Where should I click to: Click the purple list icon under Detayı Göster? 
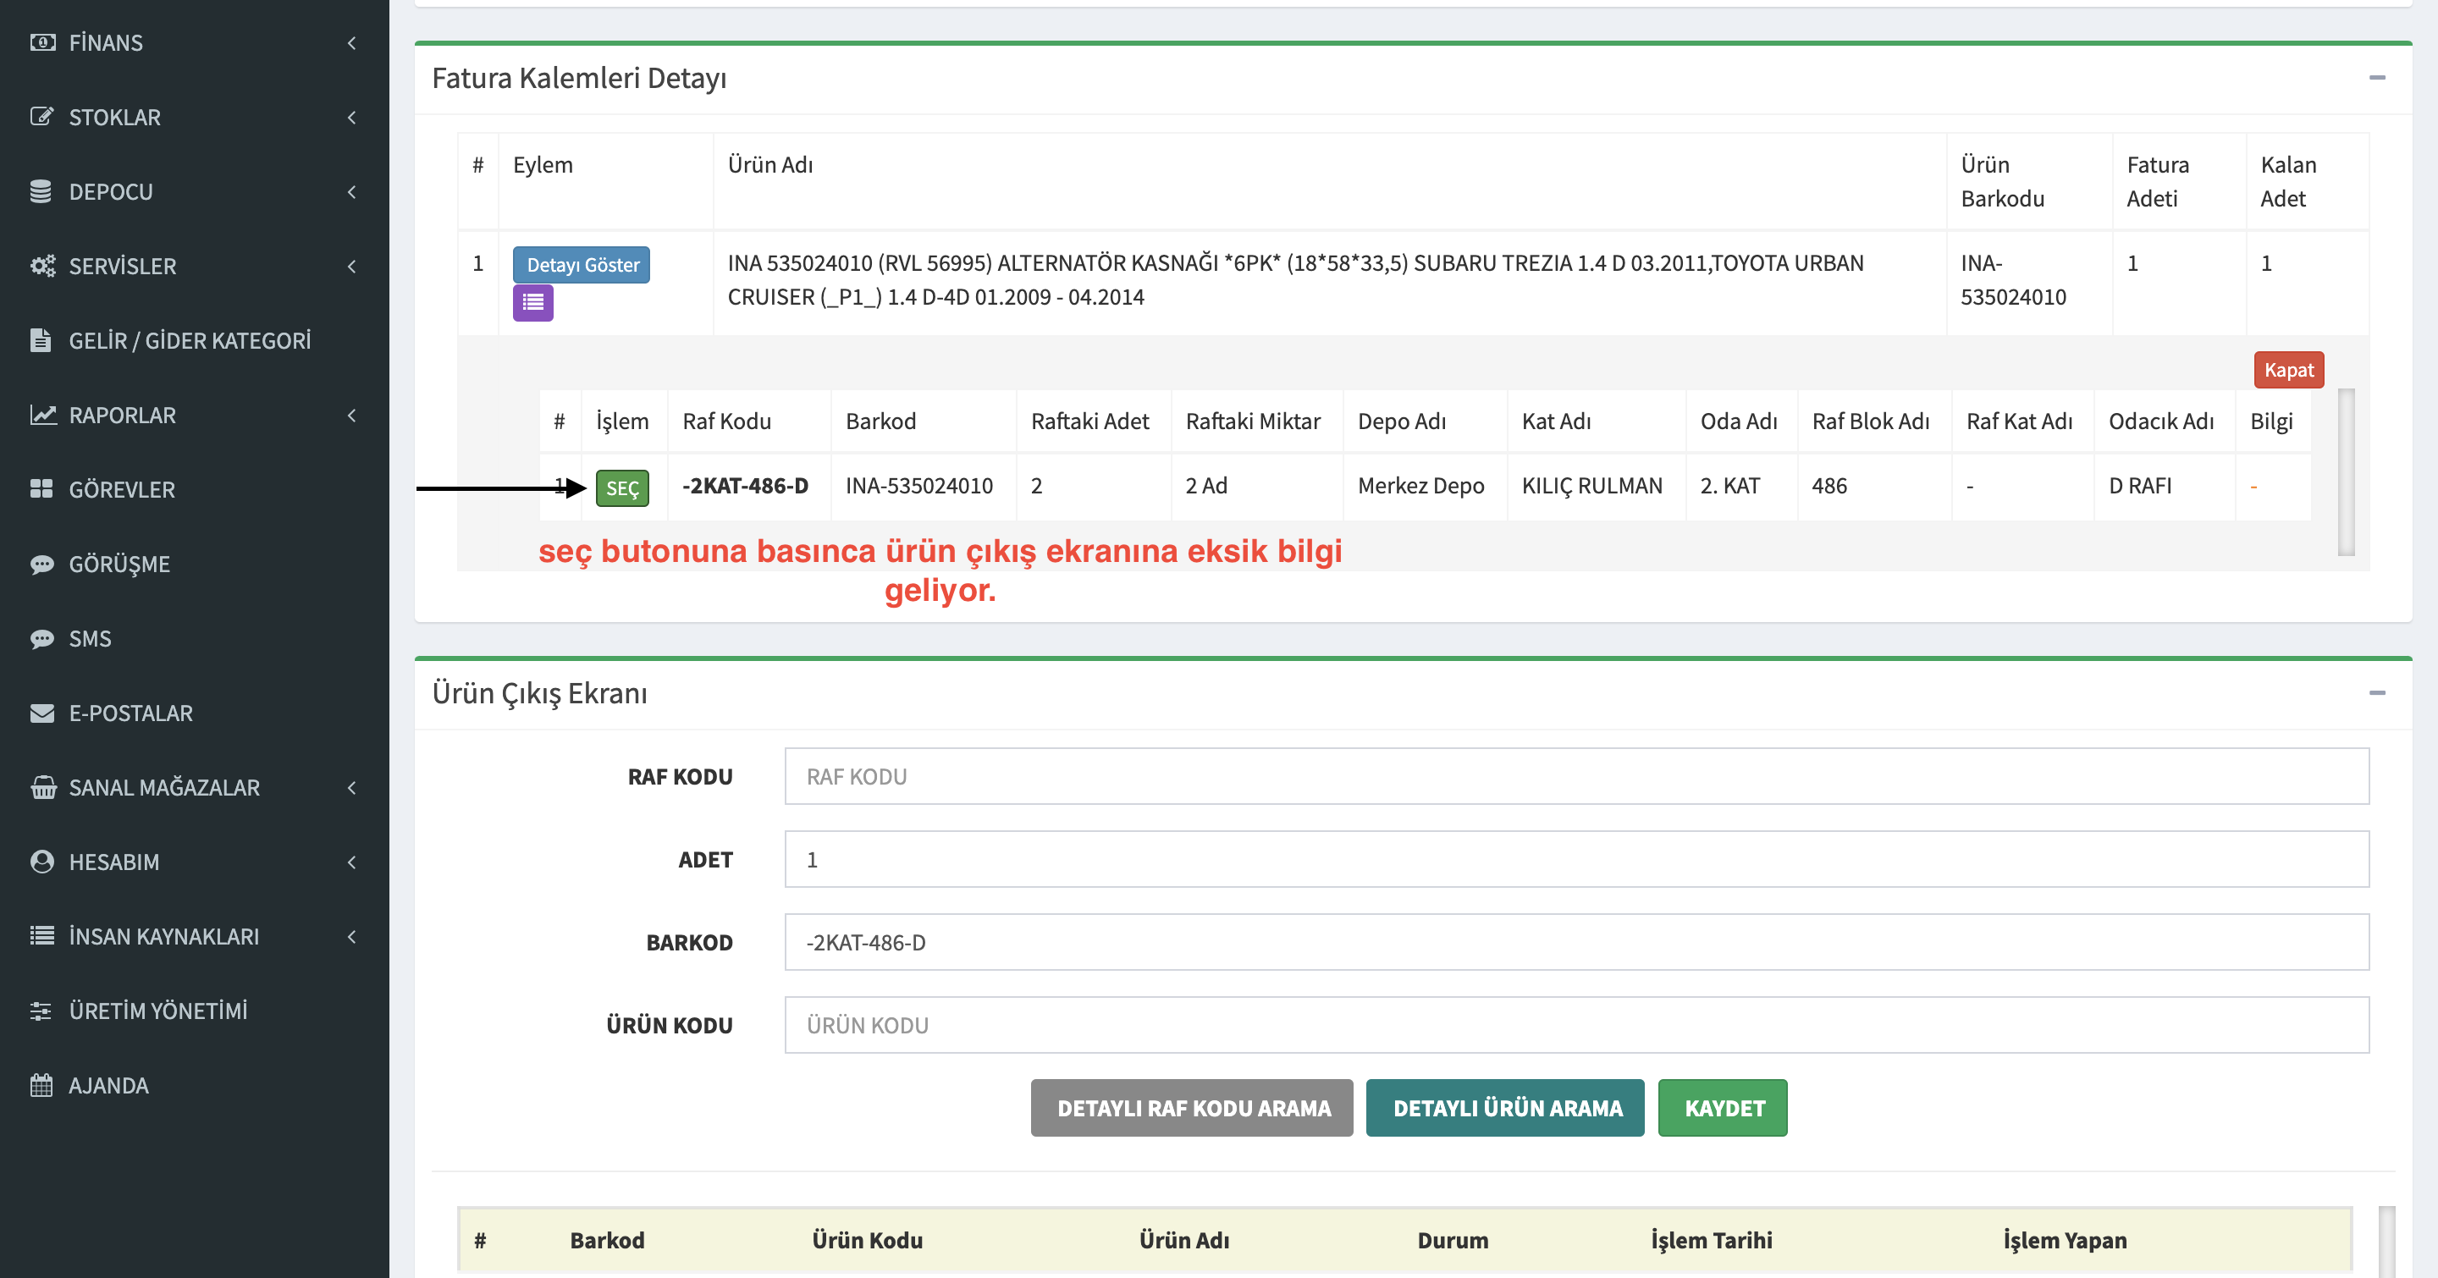(x=532, y=303)
